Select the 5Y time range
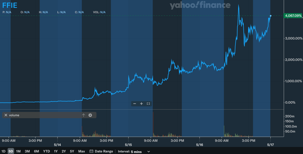The image size is (303, 154). click(x=72, y=151)
